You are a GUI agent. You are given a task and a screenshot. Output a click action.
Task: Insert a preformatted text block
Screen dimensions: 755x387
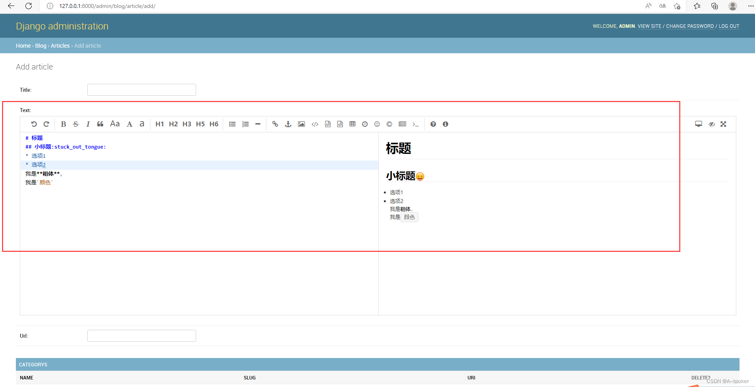(328, 124)
